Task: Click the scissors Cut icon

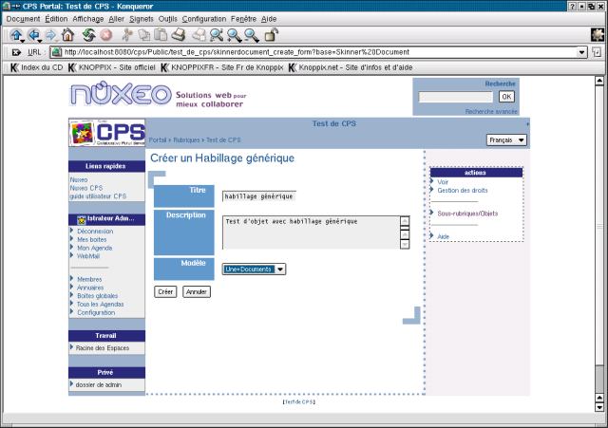Action: [125, 35]
